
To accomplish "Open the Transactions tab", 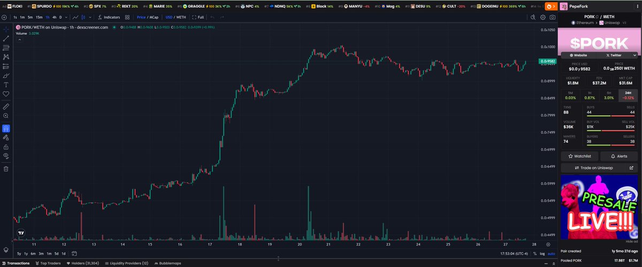I will coord(16,263).
